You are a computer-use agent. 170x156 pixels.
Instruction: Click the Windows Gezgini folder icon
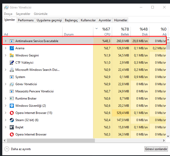(12, 55)
